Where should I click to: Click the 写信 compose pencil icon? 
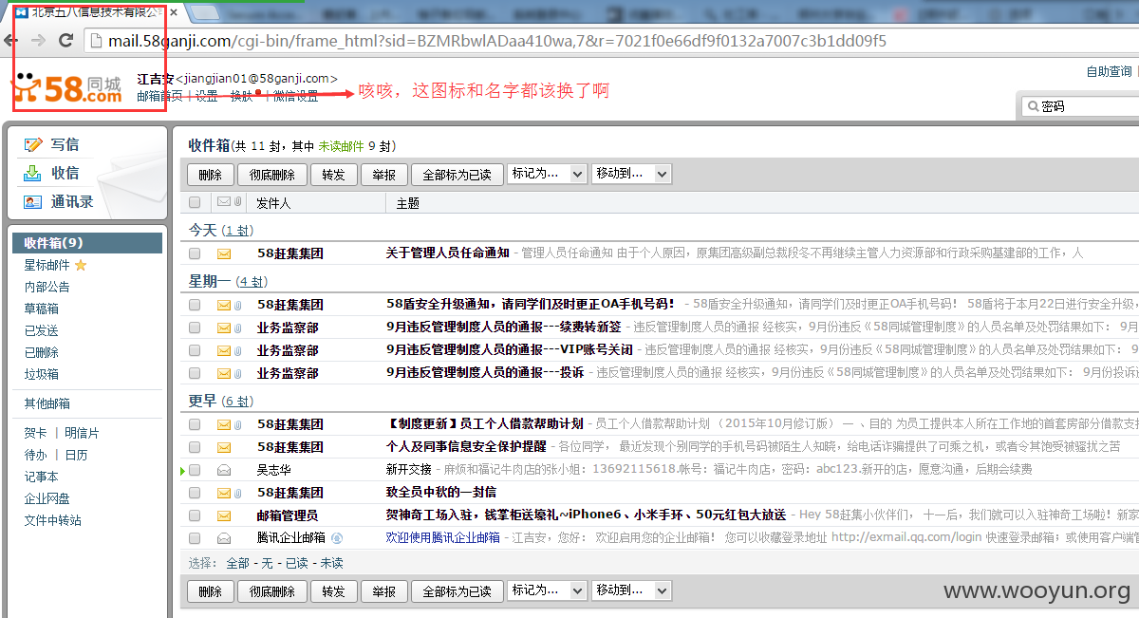33,144
